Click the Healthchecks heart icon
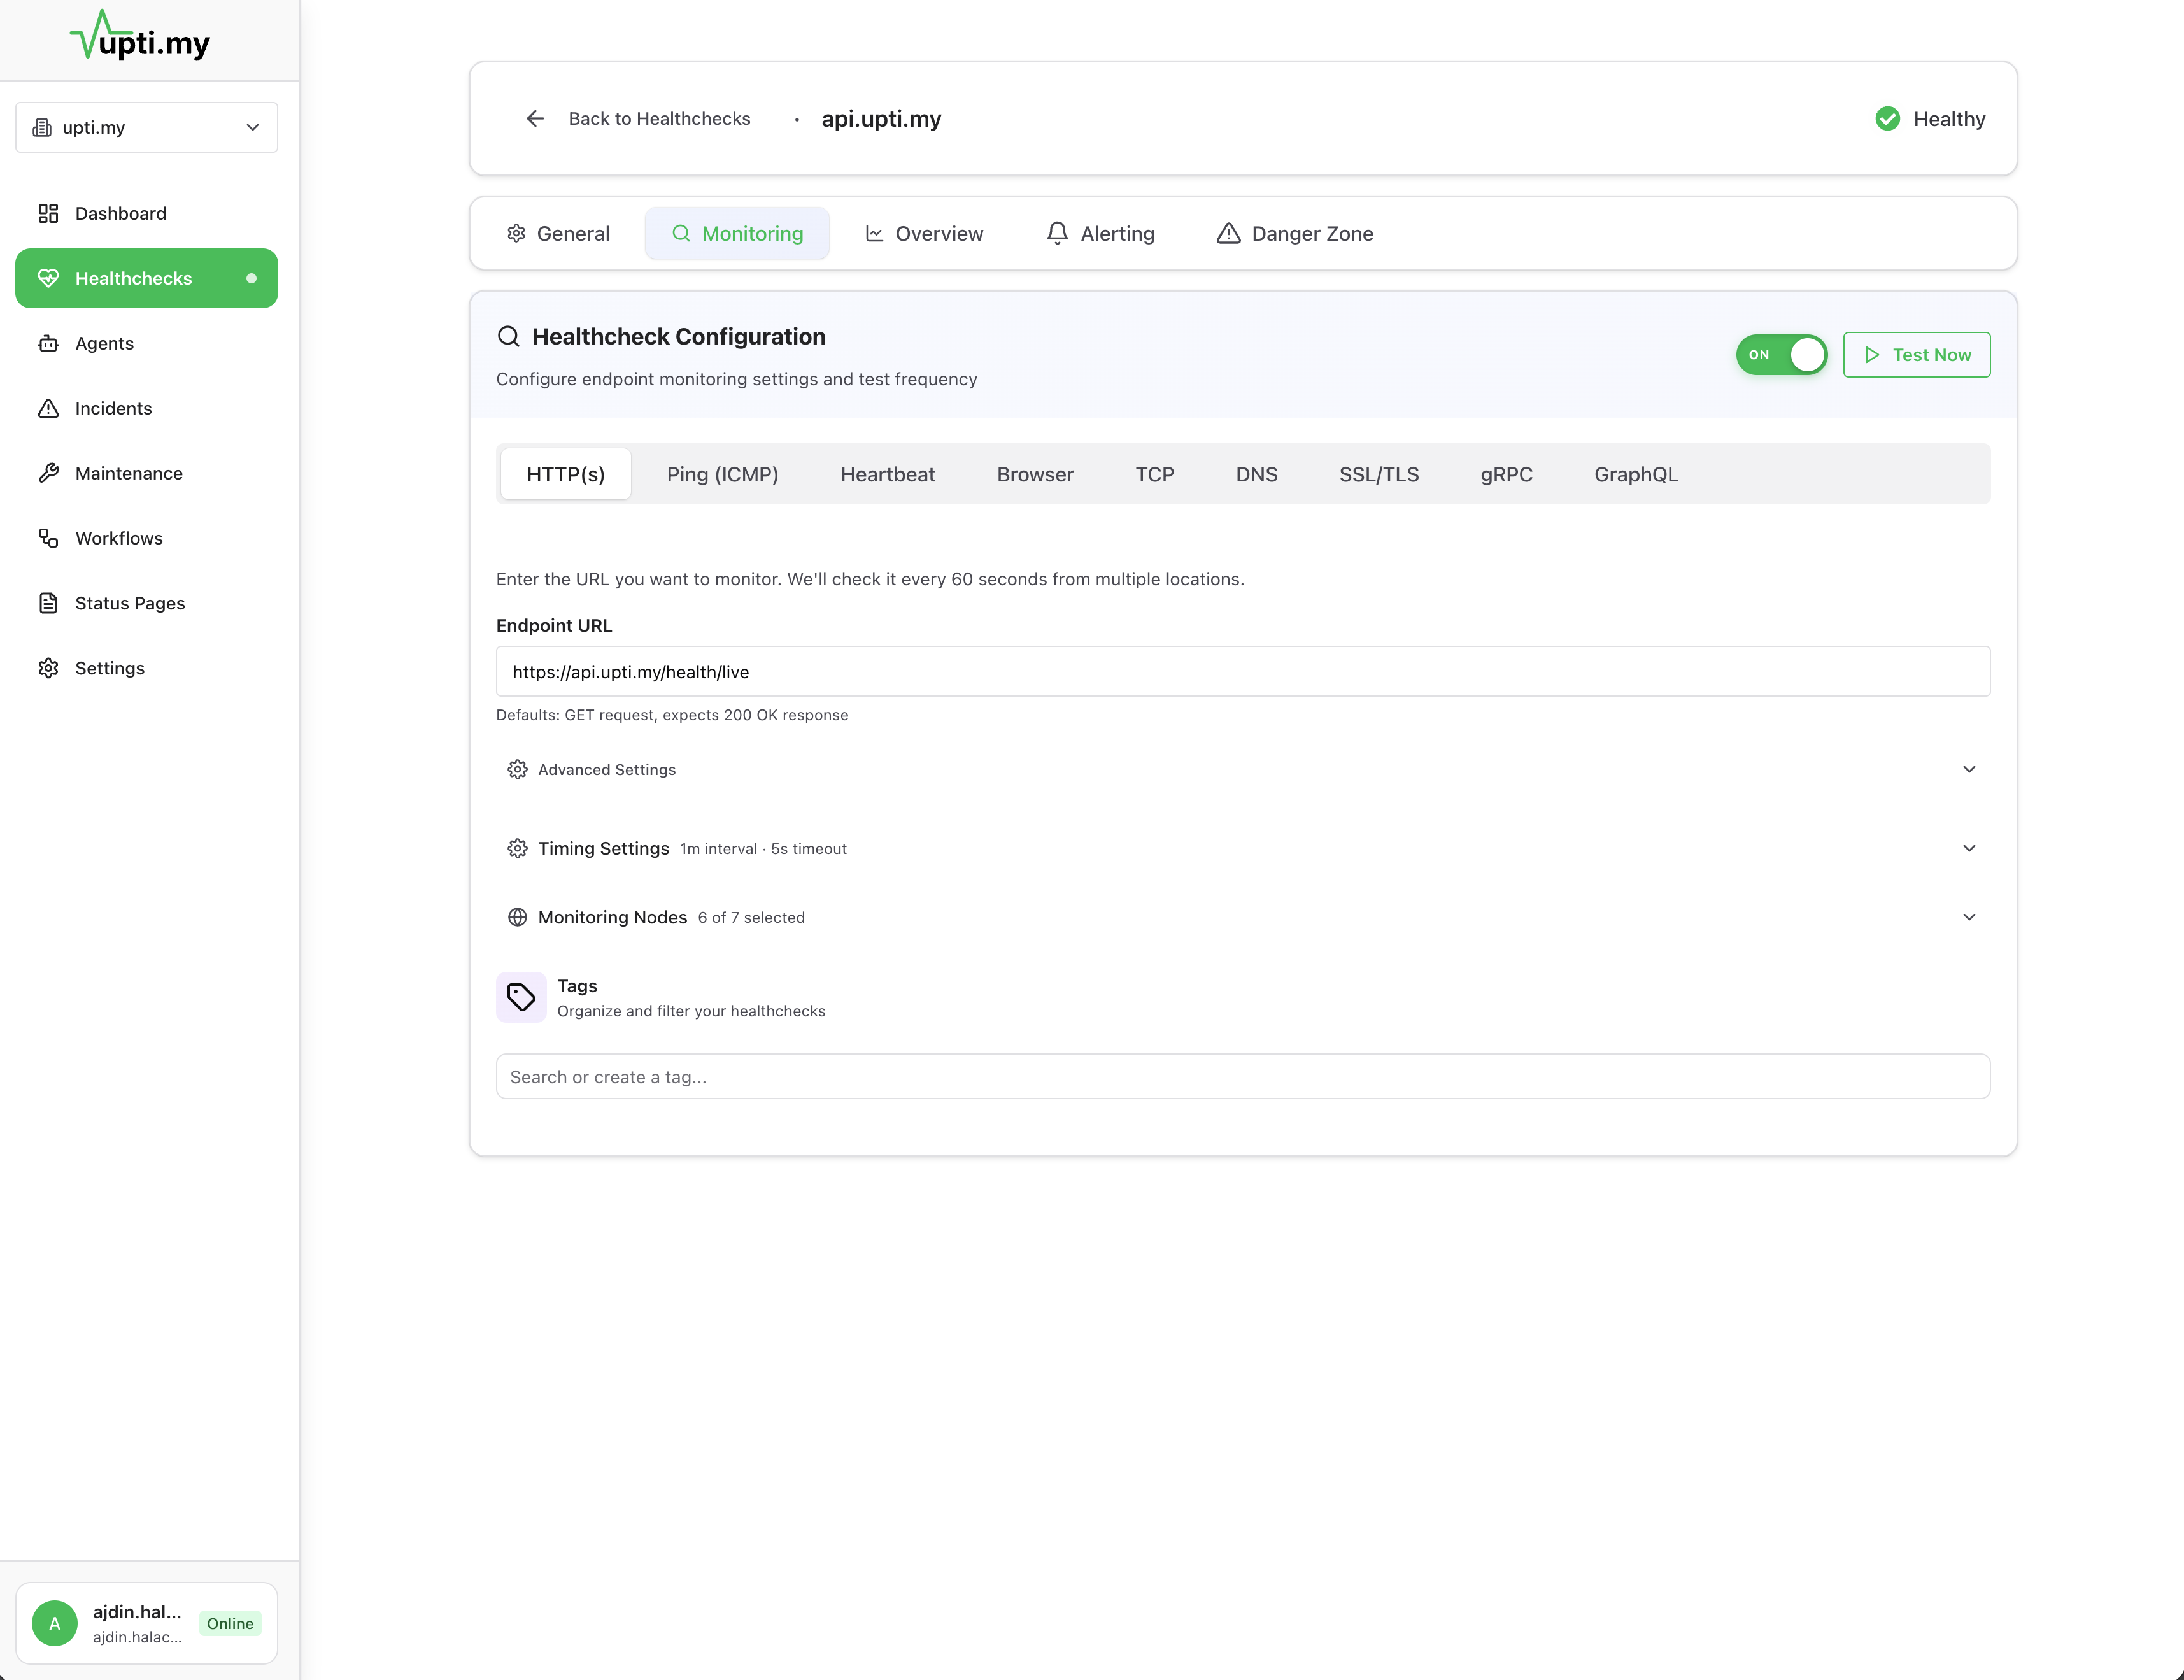The image size is (2184, 1680). pos(48,278)
